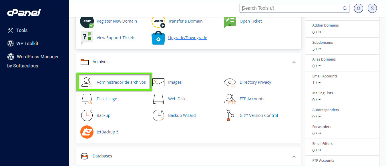Collapse the Archivos section
The height and width of the screenshot is (166, 386).
[294, 62]
